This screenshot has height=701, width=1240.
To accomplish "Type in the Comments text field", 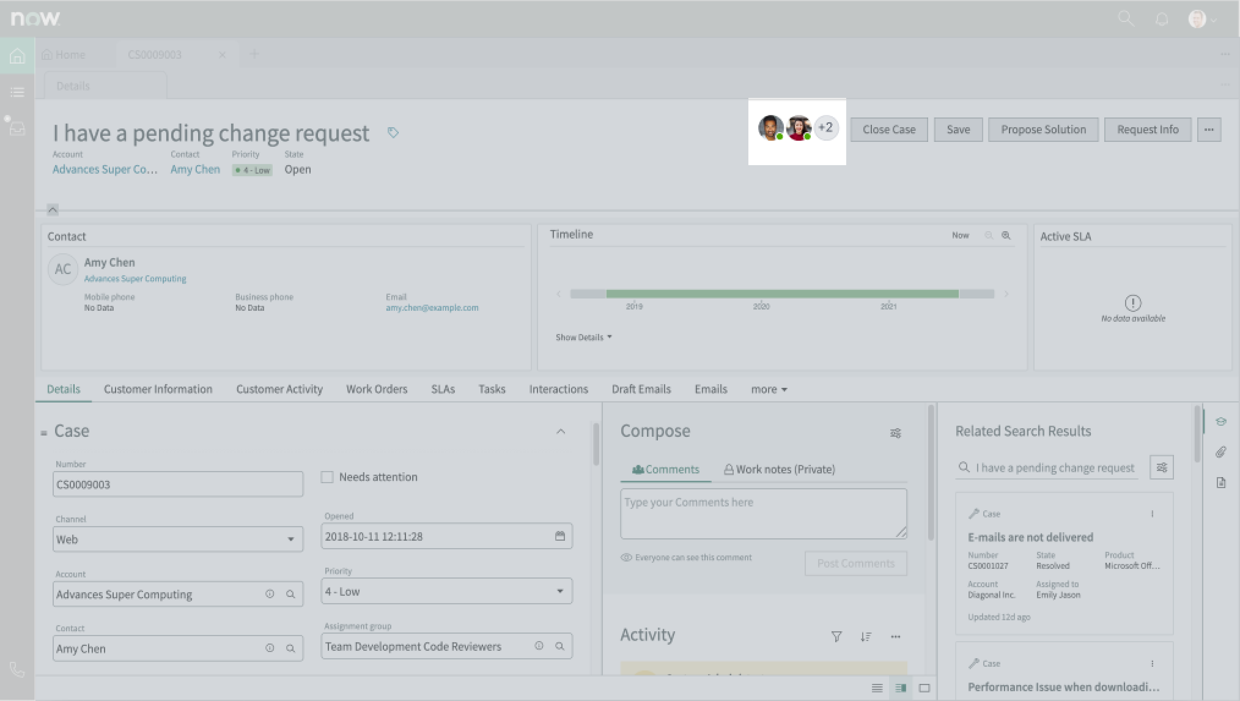I will [x=763, y=513].
